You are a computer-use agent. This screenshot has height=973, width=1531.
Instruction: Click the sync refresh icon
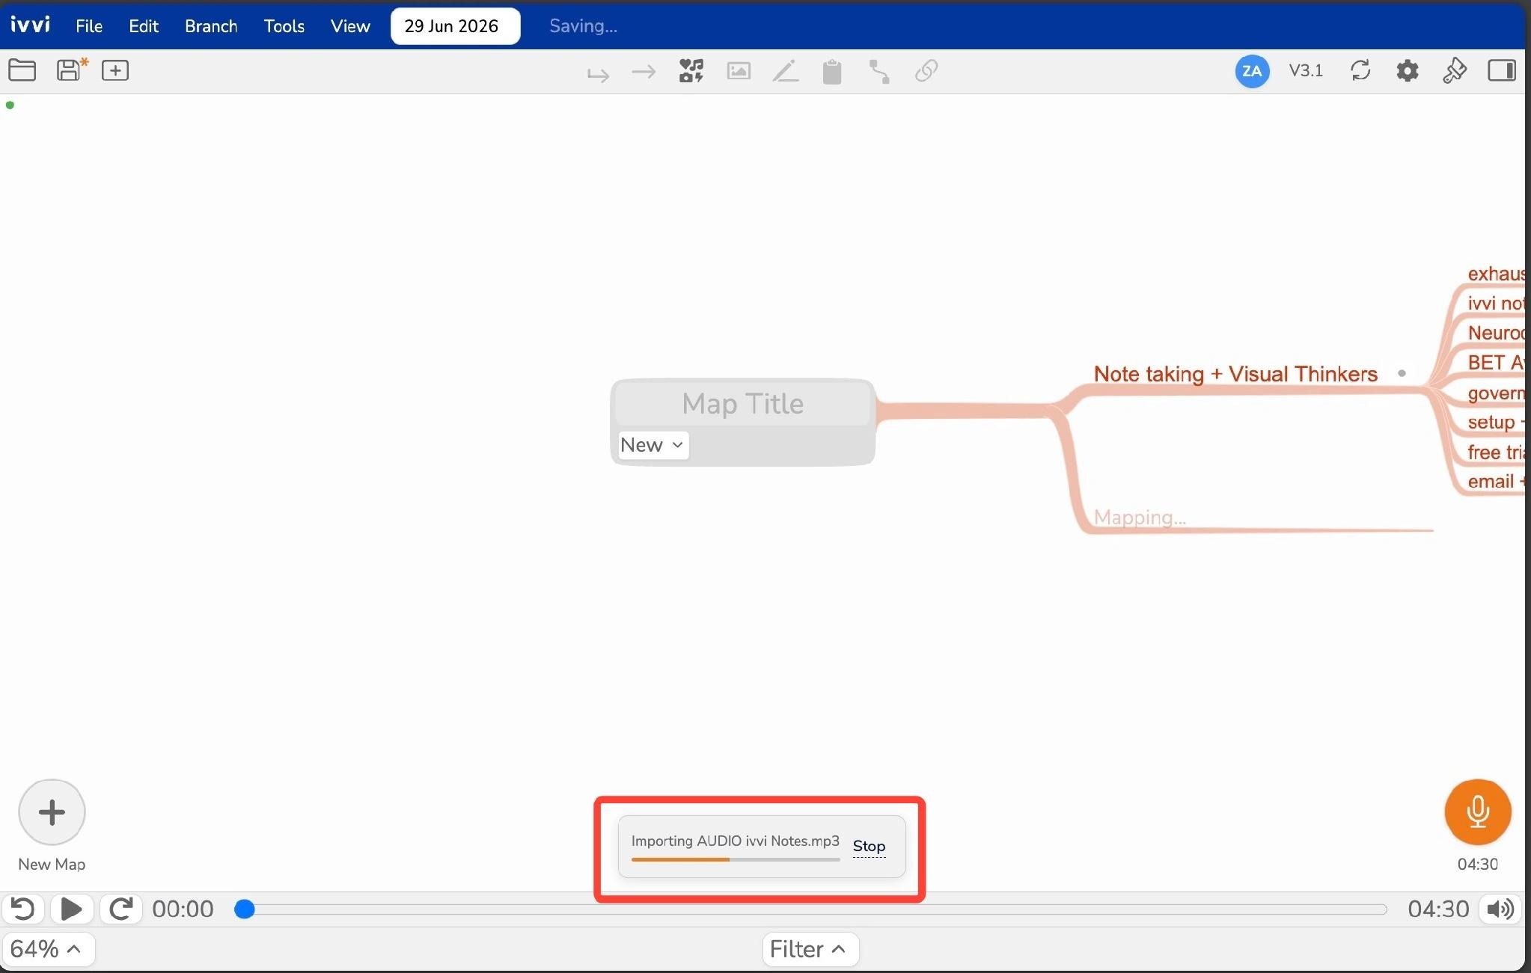1360,71
